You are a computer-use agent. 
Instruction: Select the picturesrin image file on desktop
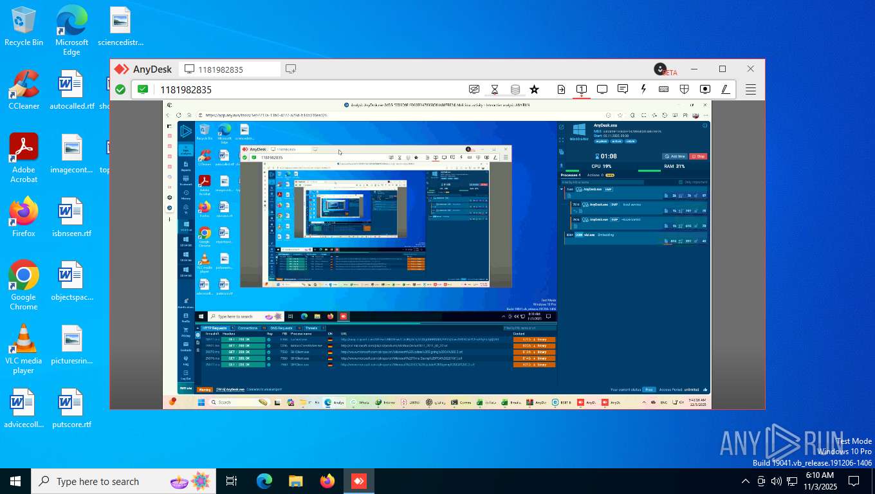pyautogui.click(x=71, y=344)
